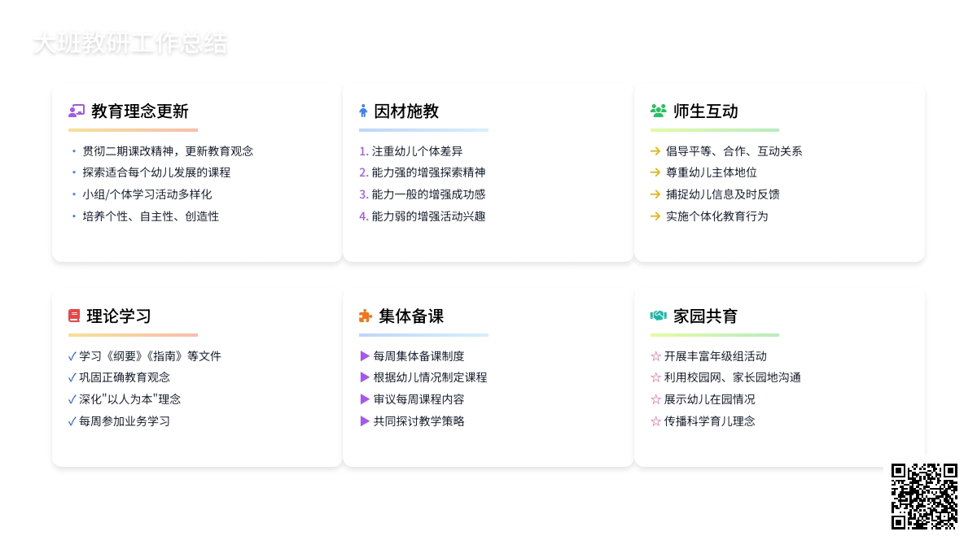
Task: Click the text 开展丰富年级组活动
Action: tap(716, 356)
